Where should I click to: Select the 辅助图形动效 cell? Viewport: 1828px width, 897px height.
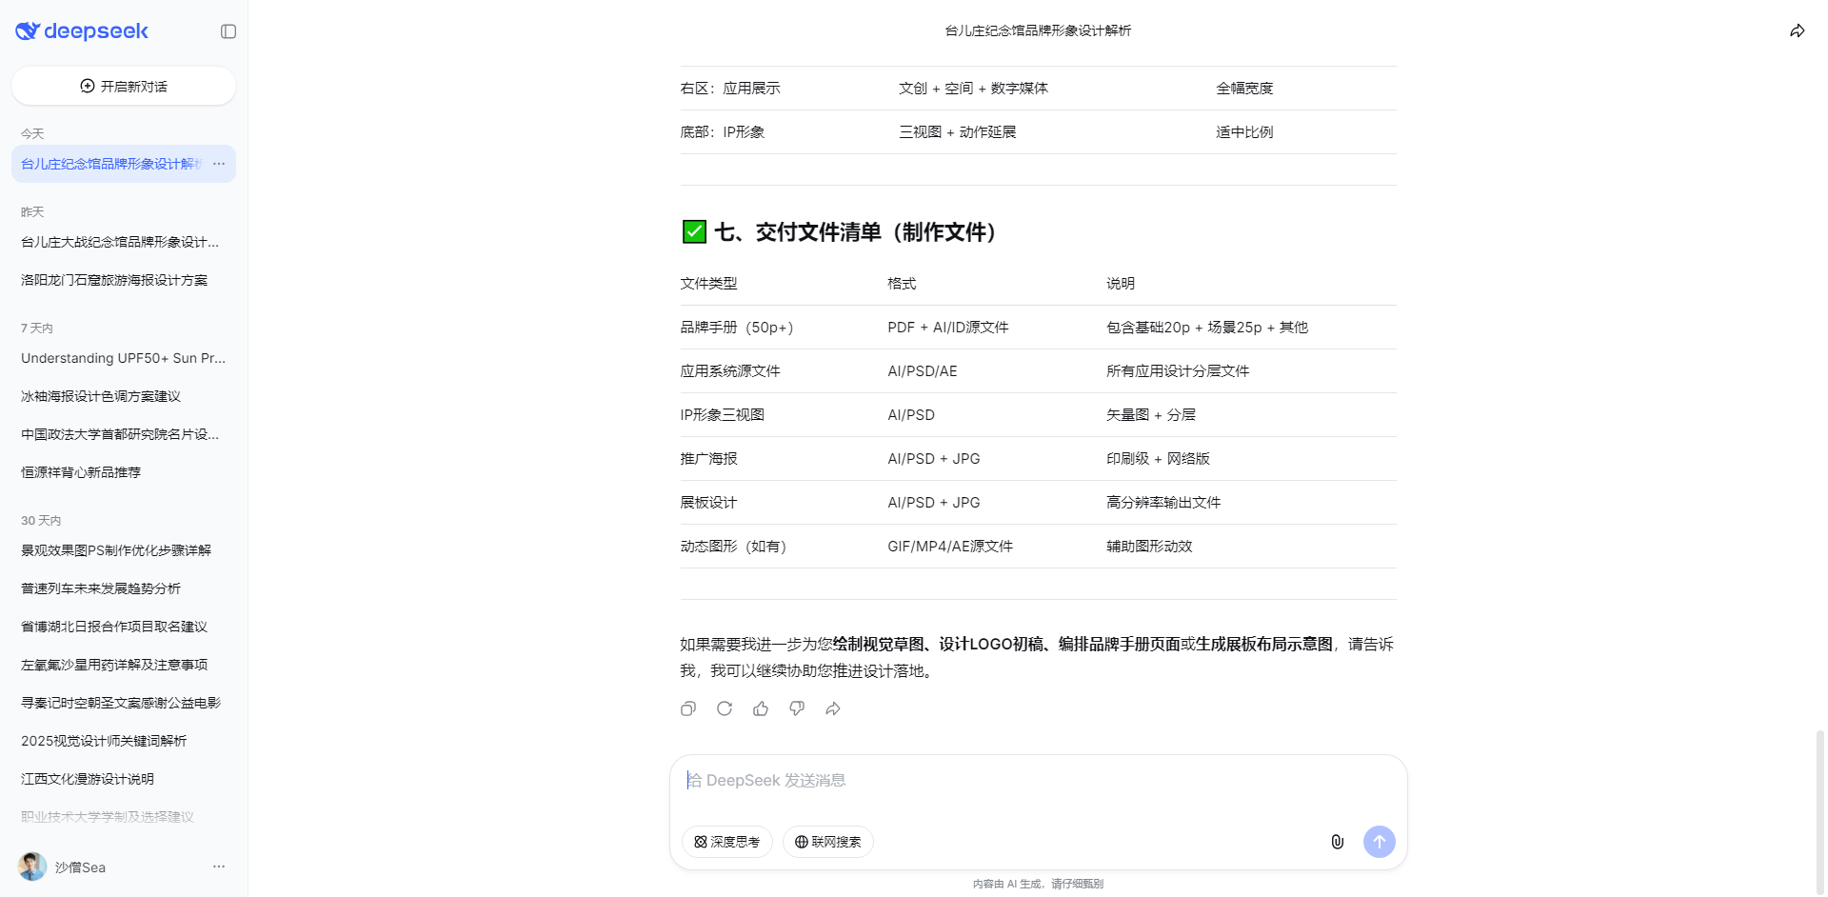[1149, 547]
